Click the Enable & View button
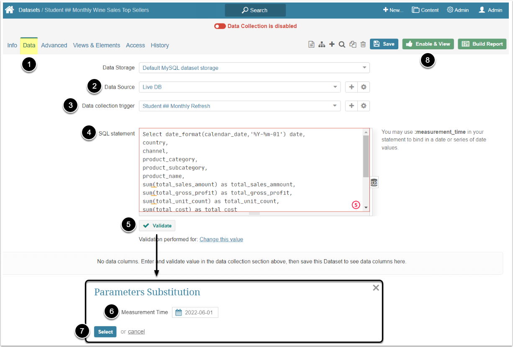The image size is (513, 347). 428,44
